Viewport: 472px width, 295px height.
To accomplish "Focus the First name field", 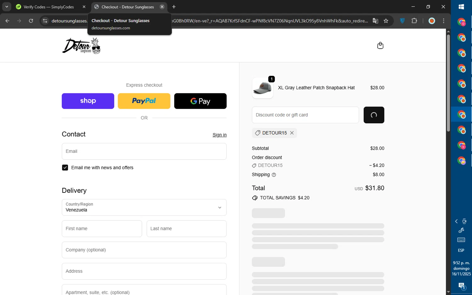I will pos(102,229).
